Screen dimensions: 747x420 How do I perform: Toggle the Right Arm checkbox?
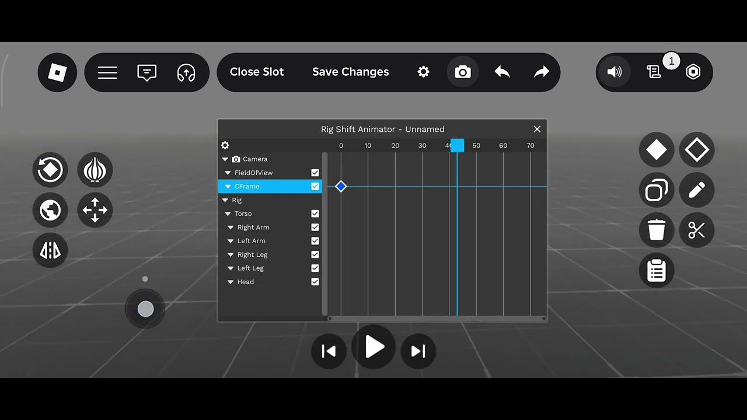coord(315,228)
